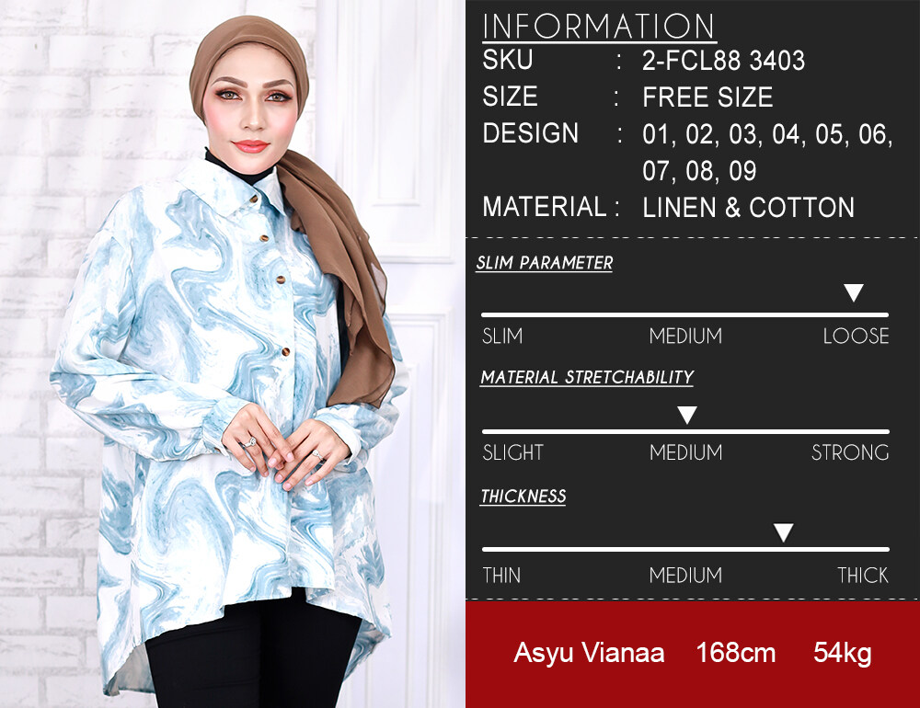Image resolution: width=920 pixels, height=708 pixels.
Task: Click the FREE SIZE text
Action: coord(707,97)
